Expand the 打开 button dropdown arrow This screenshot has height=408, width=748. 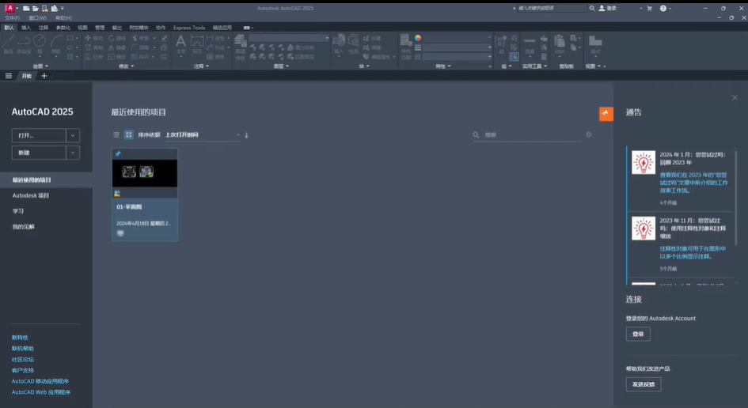pyautogui.click(x=73, y=135)
